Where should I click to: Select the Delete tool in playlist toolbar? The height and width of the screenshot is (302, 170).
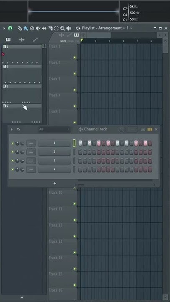tap(32, 29)
